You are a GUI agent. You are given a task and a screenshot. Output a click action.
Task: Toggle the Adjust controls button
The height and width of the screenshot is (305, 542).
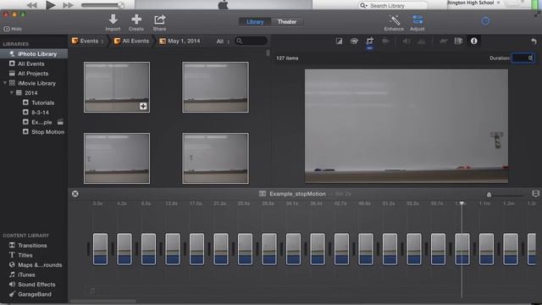pyautogui.click(x=418, y=19)
